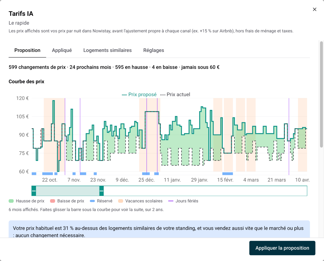Click the right handle of the date range bar
The image size is (324, 261).
click(x=101, y=191)
